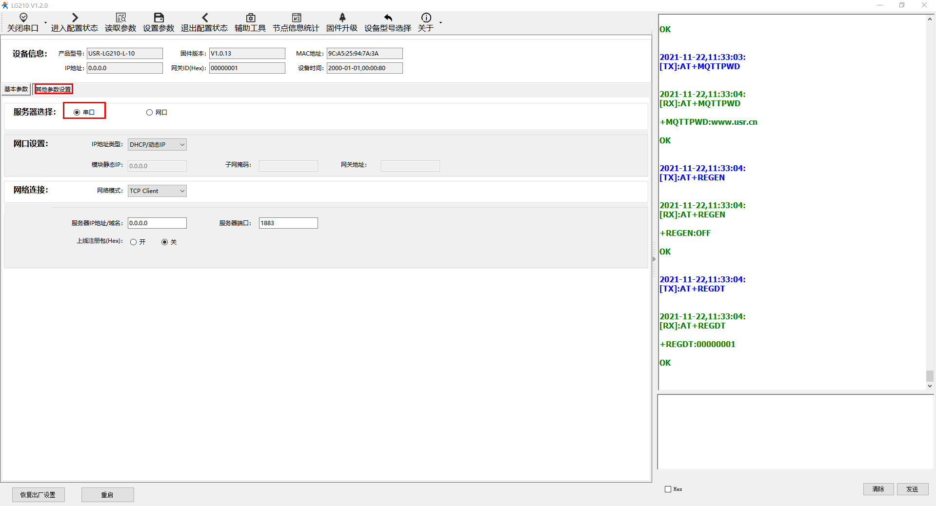Click the 进入配置状态 toolbar icon
The width and height of the screenshot is (936, 506).
pyautogui.click(x=75, y=18)
